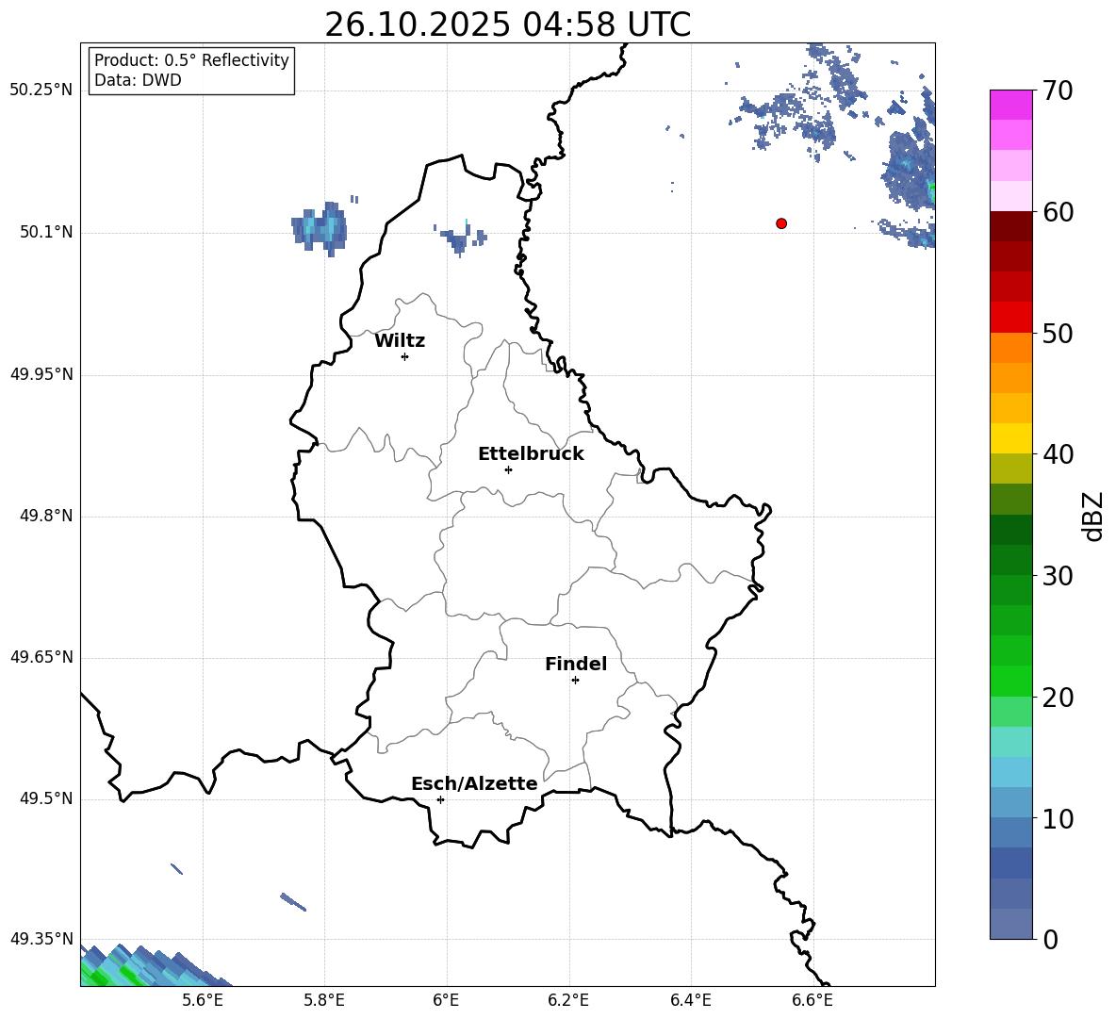This screenshot has height=1019, width=1116.
Task: Click the colorbar tick label '40'
Action: click(1058, 454)
